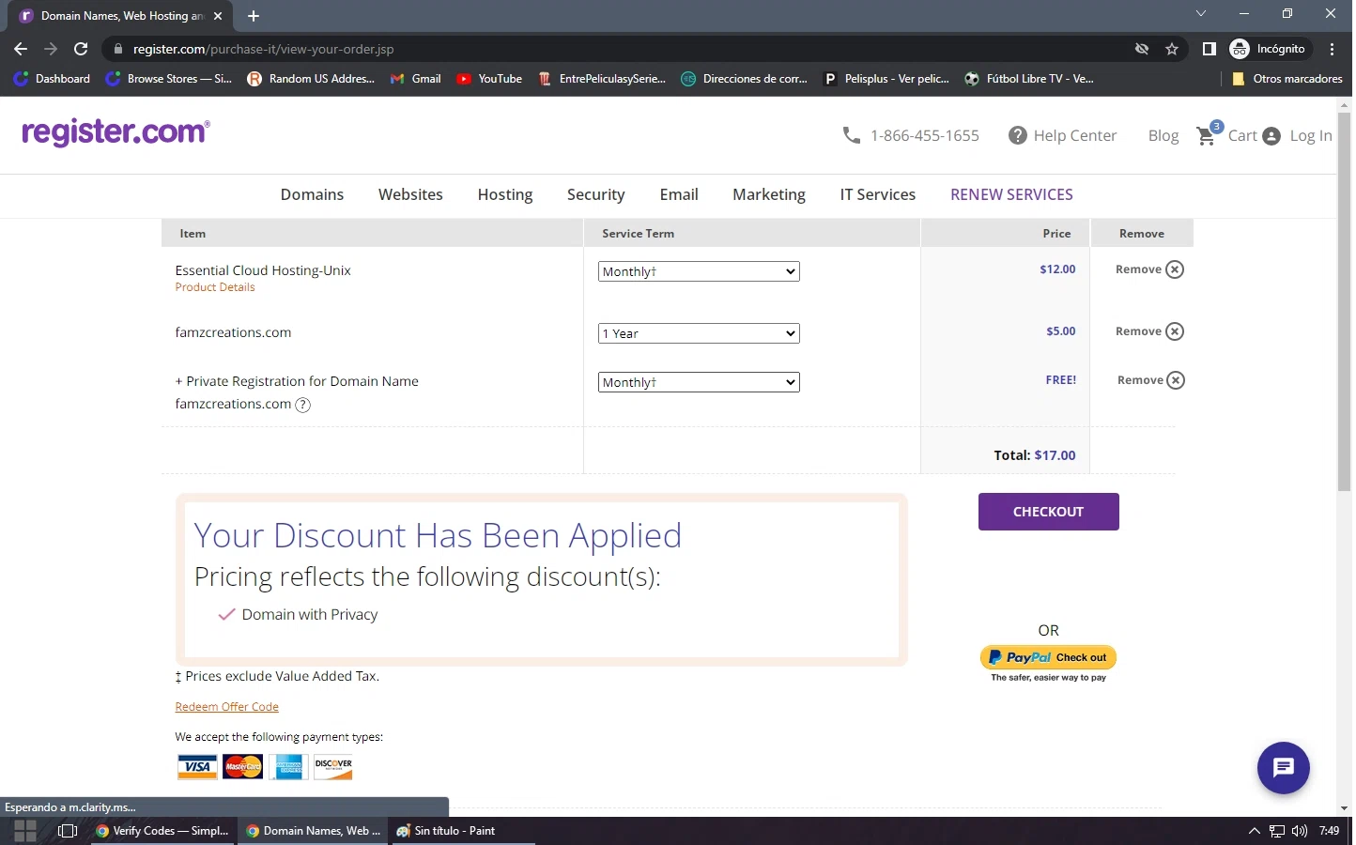Viewport: 1356px width, 845px height.
Task: Open the Domains menu
Action: click(x=313, y=194)
